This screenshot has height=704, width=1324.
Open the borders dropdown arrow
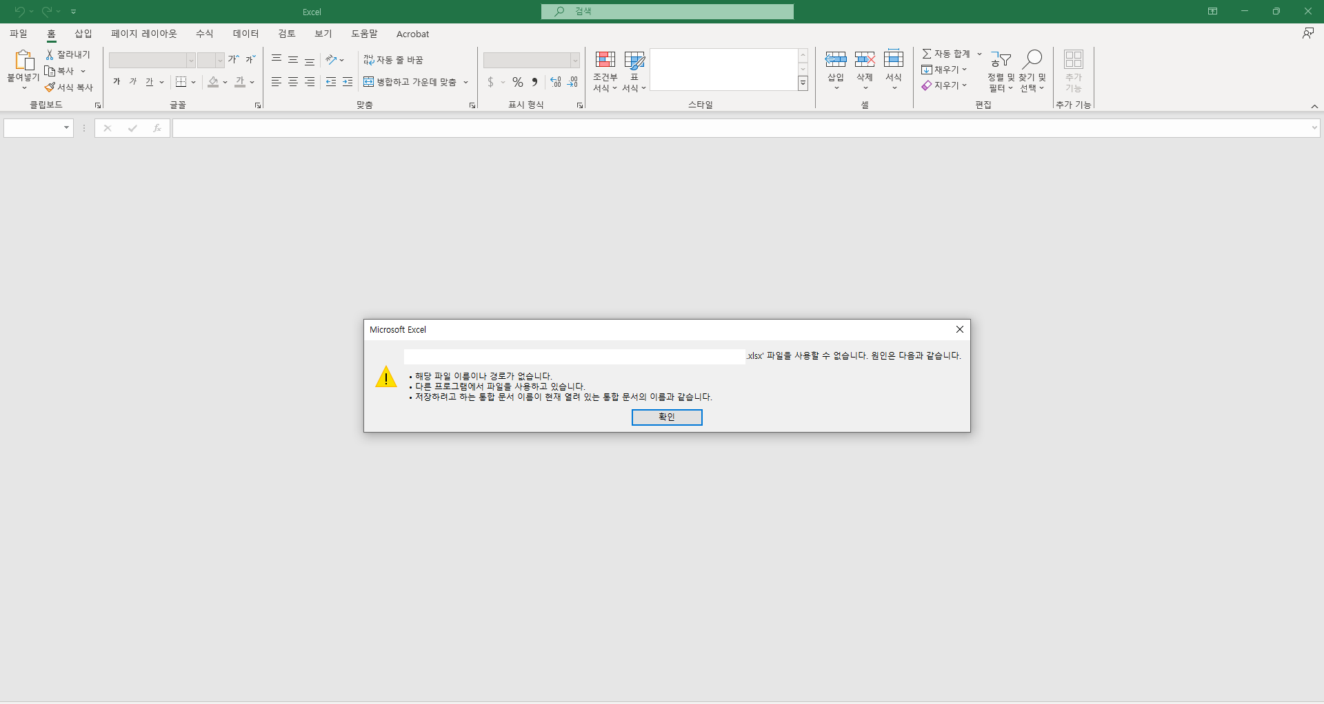[x=194, y=82]
